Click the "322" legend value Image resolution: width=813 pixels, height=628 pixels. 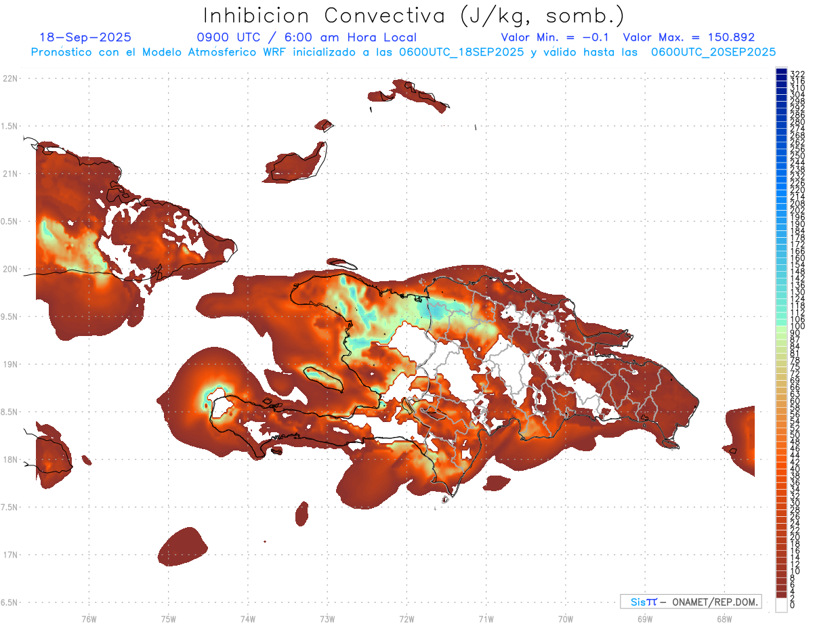pyautogui.click(x=797, y=74)
